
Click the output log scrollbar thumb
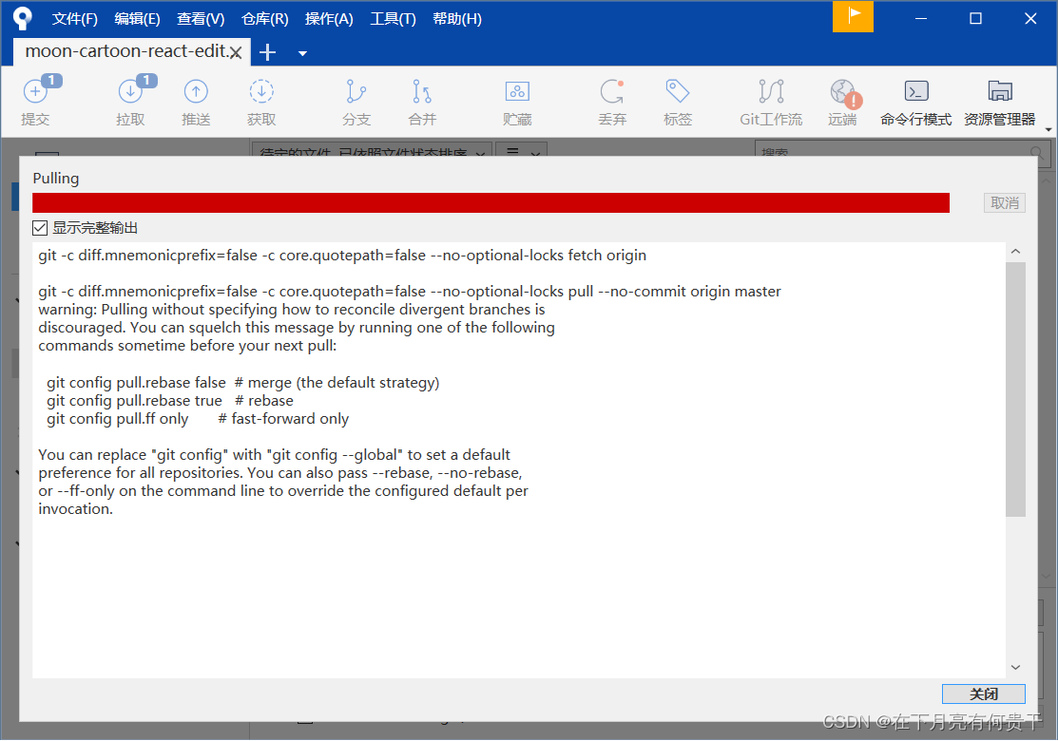pos(1015,389)
